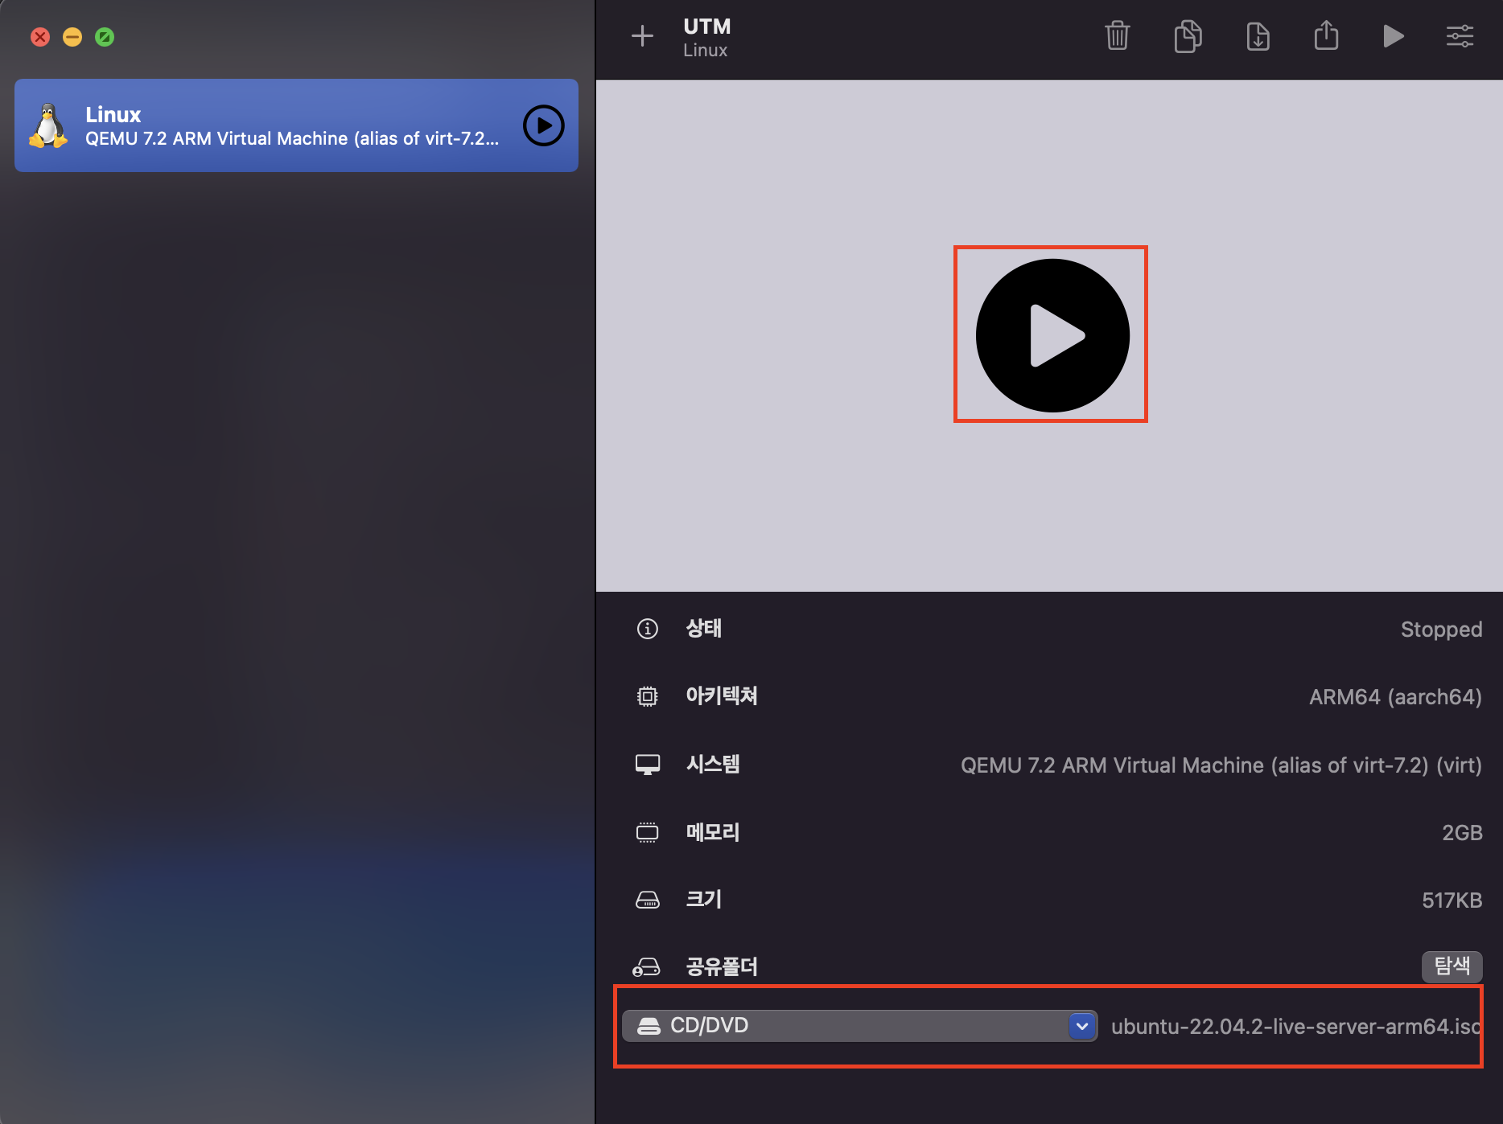Click the 517KB size value
The width and height of the screenshot is (1503, 1124).
pos(1452,900)
